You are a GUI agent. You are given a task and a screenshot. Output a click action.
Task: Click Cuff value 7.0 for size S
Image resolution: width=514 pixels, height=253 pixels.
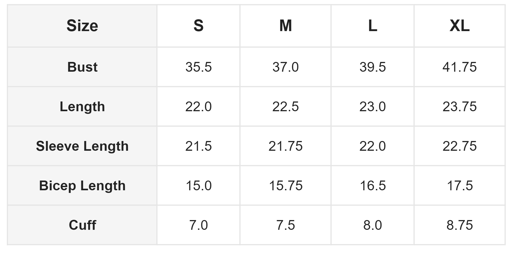click(x=198, y=225)
